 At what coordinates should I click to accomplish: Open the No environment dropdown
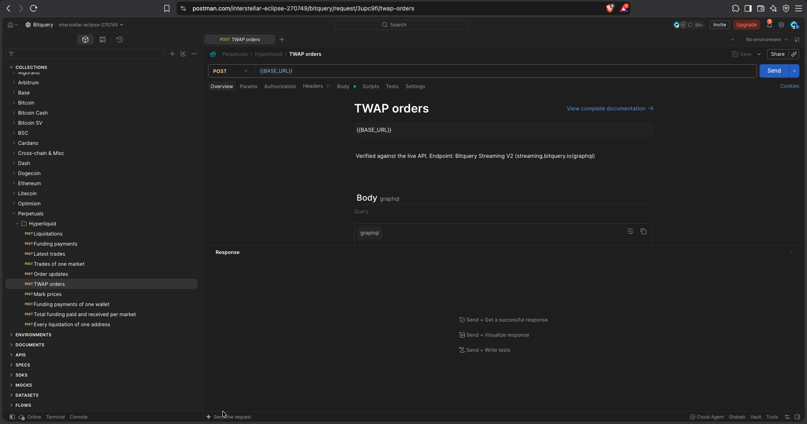pyautogui.click(x=767, y=39)
